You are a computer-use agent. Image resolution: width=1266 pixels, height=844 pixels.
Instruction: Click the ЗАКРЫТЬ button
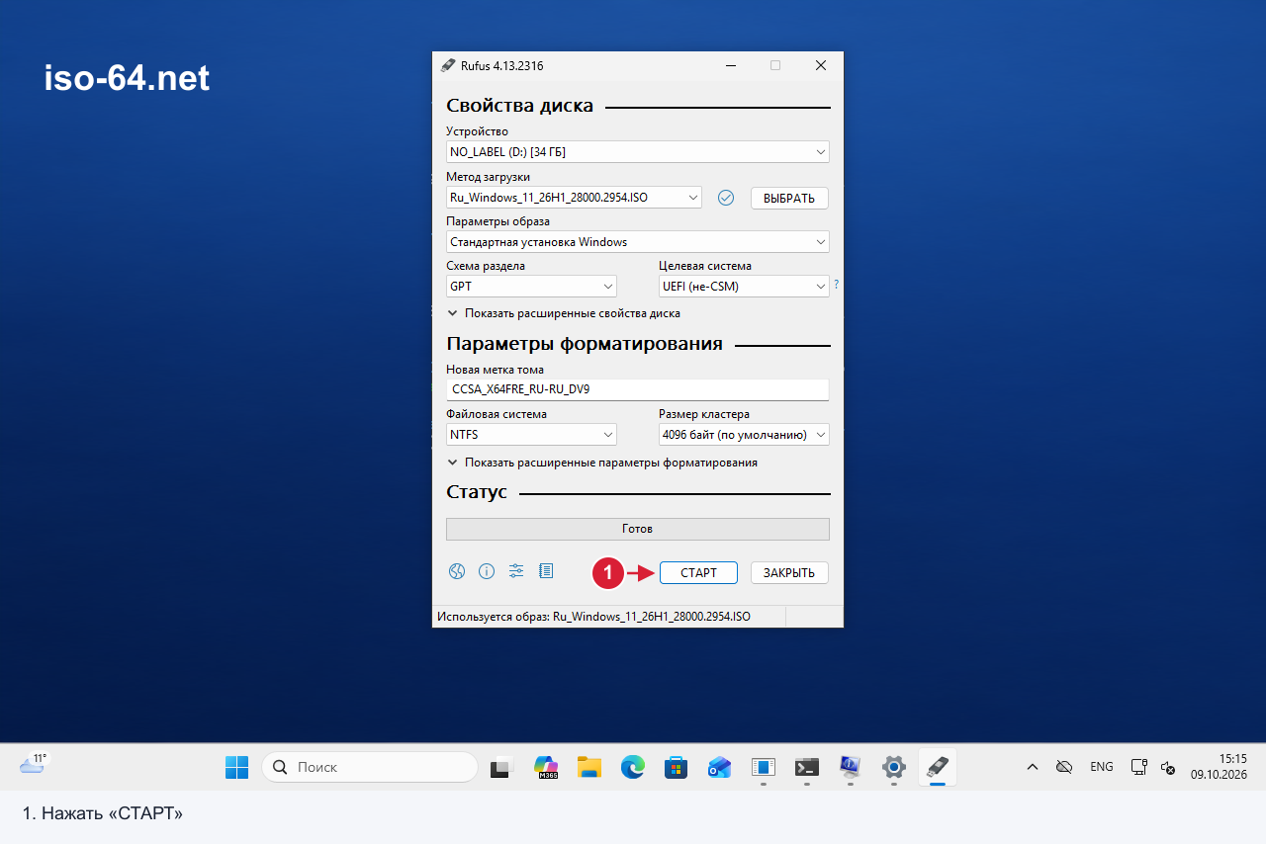(789, 573)
